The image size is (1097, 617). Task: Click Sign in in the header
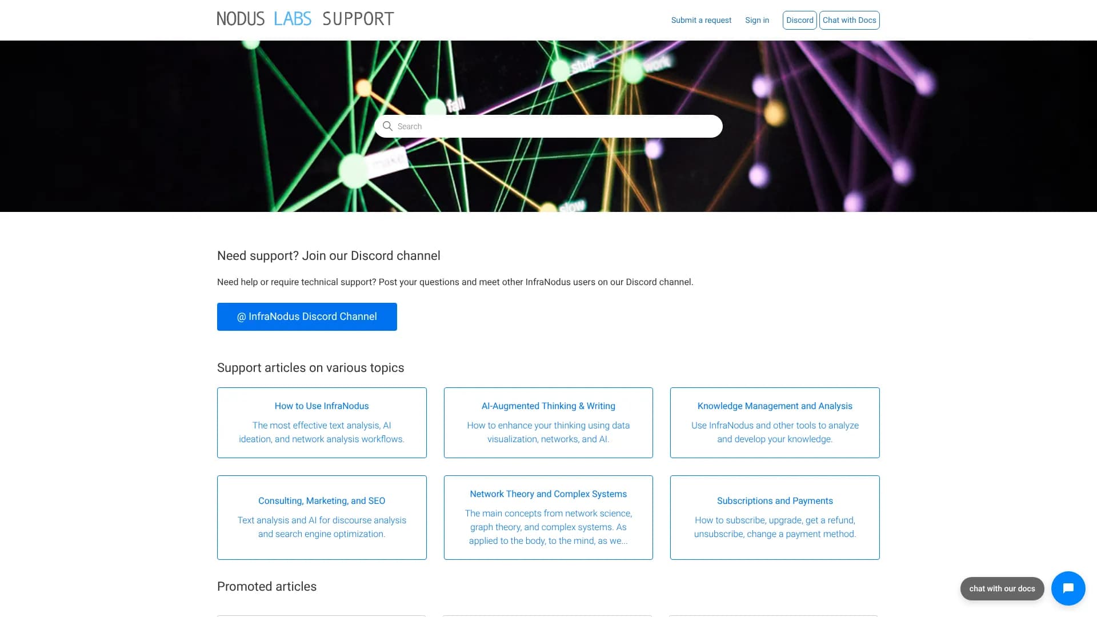[x=756, y=20]
